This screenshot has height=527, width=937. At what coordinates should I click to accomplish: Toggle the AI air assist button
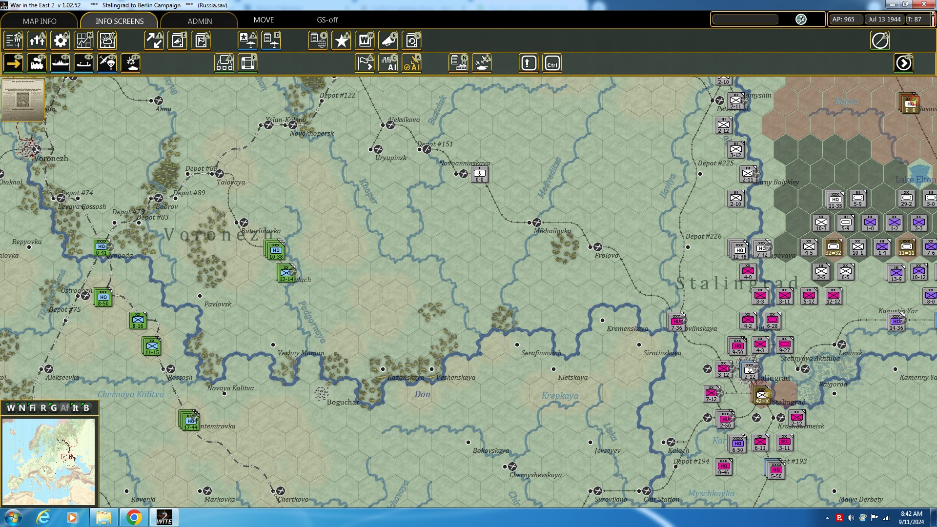(x=412, y=63)
